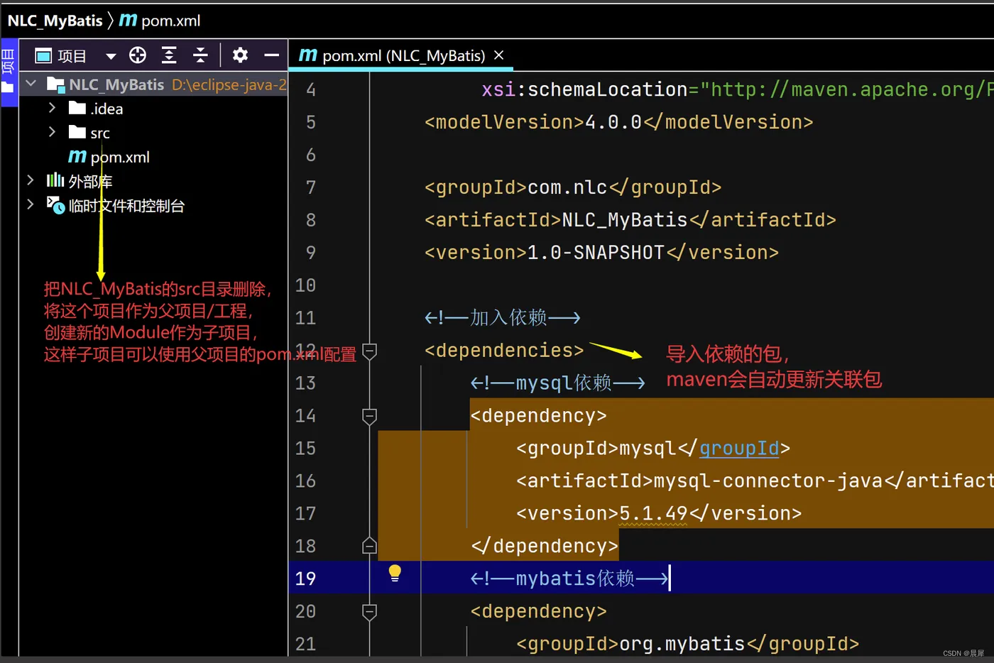Screen dimensions: 994x663
Task: Open project panel settings gear
Action: coord(240,55)
